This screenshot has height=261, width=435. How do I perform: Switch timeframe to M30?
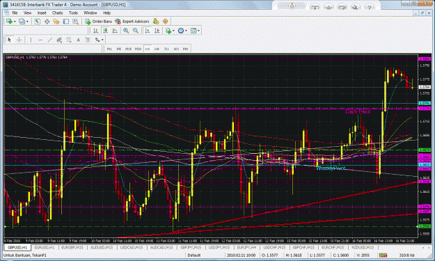[138, 49]
